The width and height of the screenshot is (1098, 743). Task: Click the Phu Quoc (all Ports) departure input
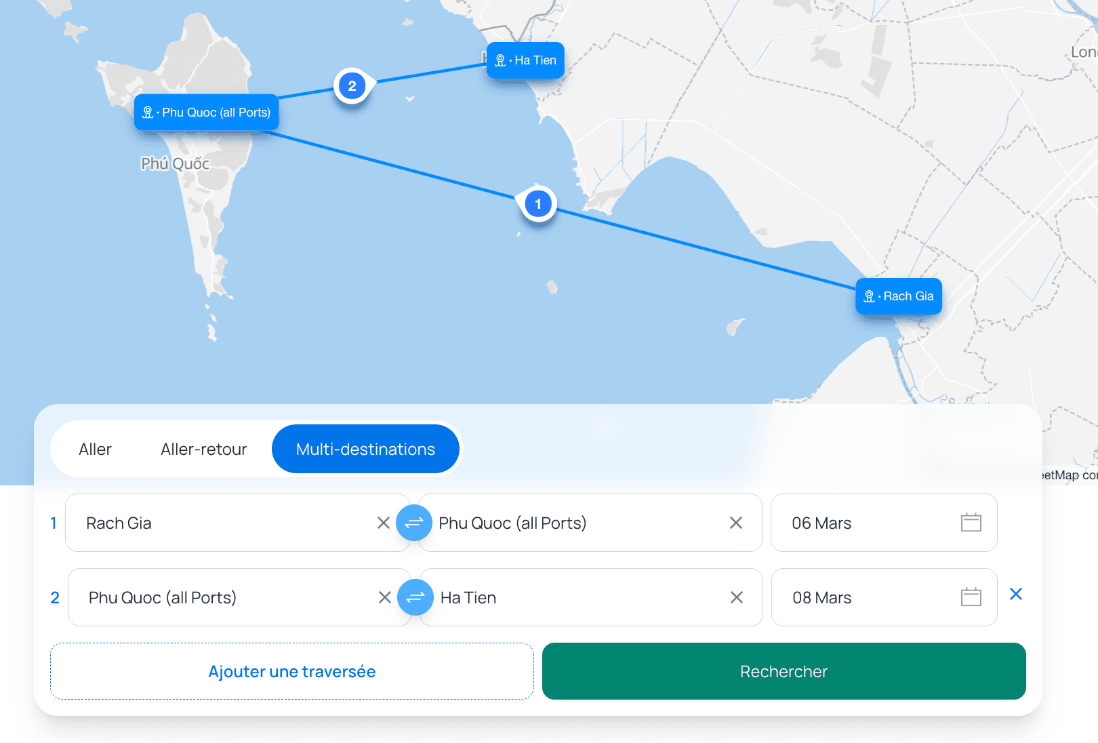pos(203,597)
